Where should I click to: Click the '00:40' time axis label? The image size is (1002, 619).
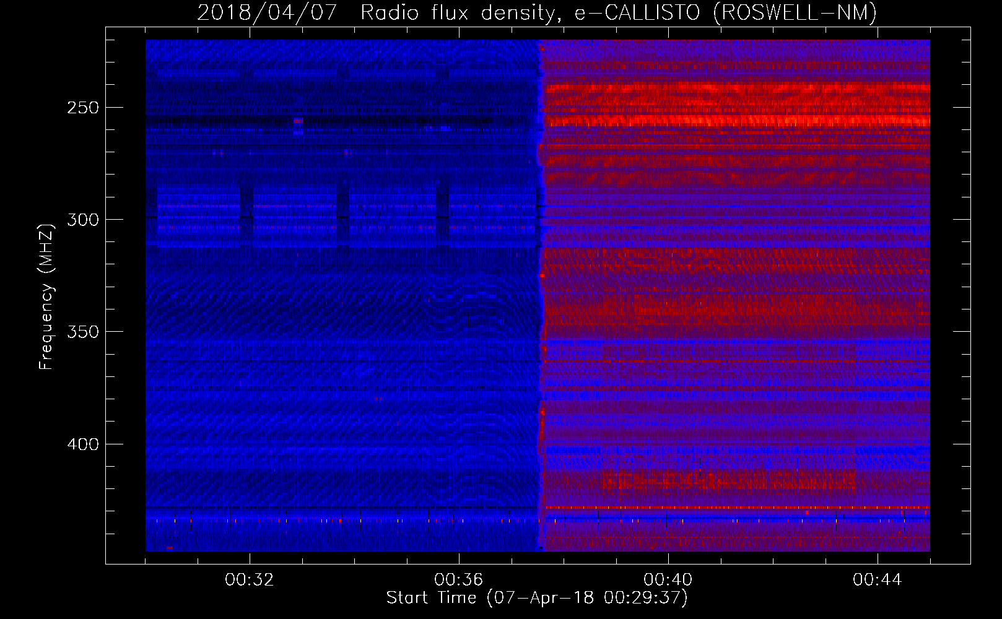pyautogui.click(x=668, y=580)
